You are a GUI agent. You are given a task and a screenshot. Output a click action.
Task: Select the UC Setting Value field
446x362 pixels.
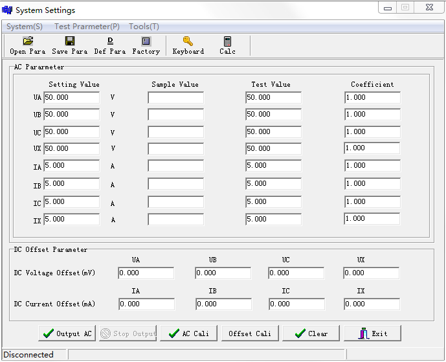point(72,132)
